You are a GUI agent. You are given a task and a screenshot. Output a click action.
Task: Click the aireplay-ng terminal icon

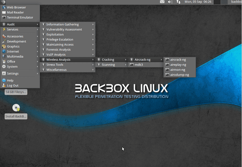pos(167,65)
